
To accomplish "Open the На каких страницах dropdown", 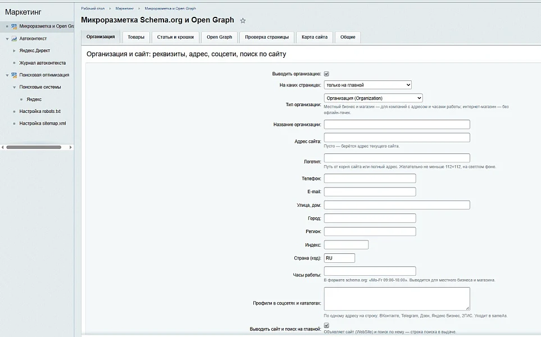I will [368, 85].
